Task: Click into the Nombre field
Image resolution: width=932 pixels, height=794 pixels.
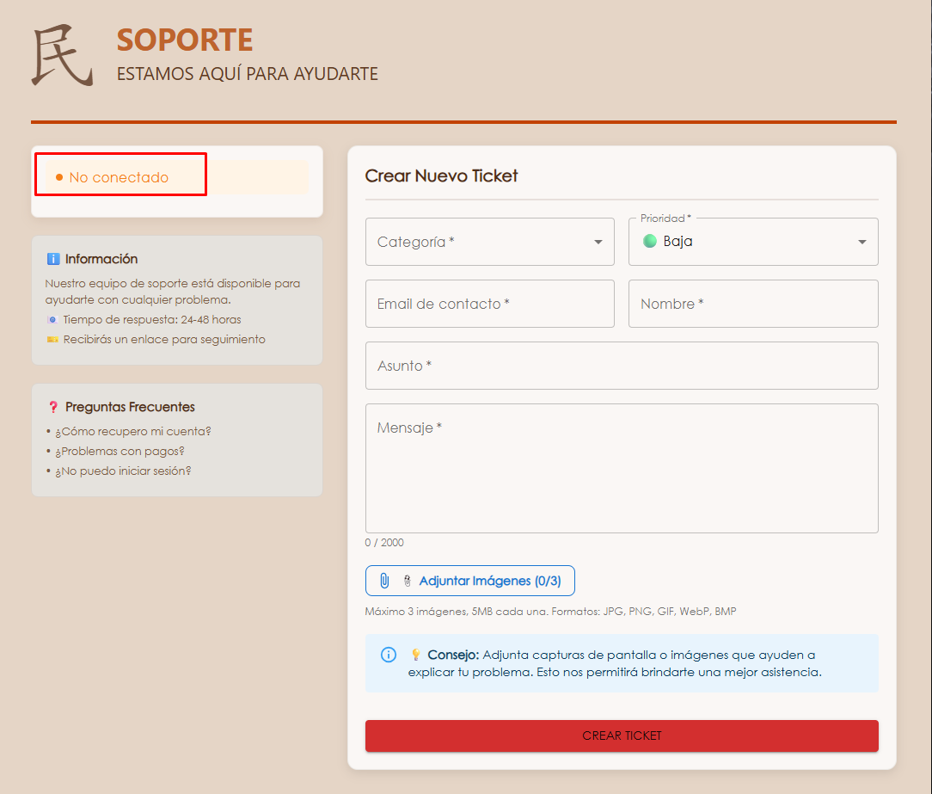Action: click(752, 304)
